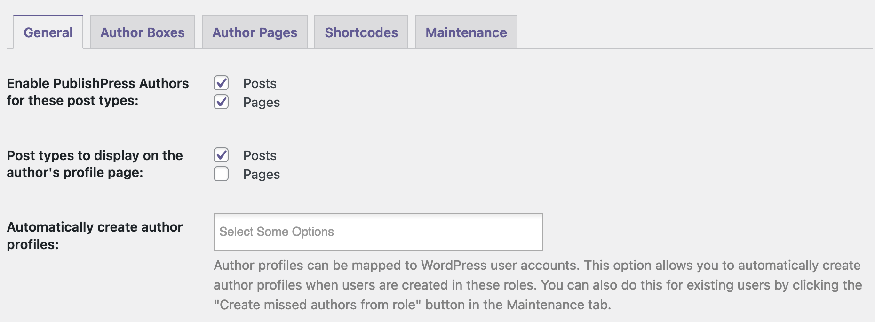Click the Pages label for profile page display

click(x=262, y=174)
